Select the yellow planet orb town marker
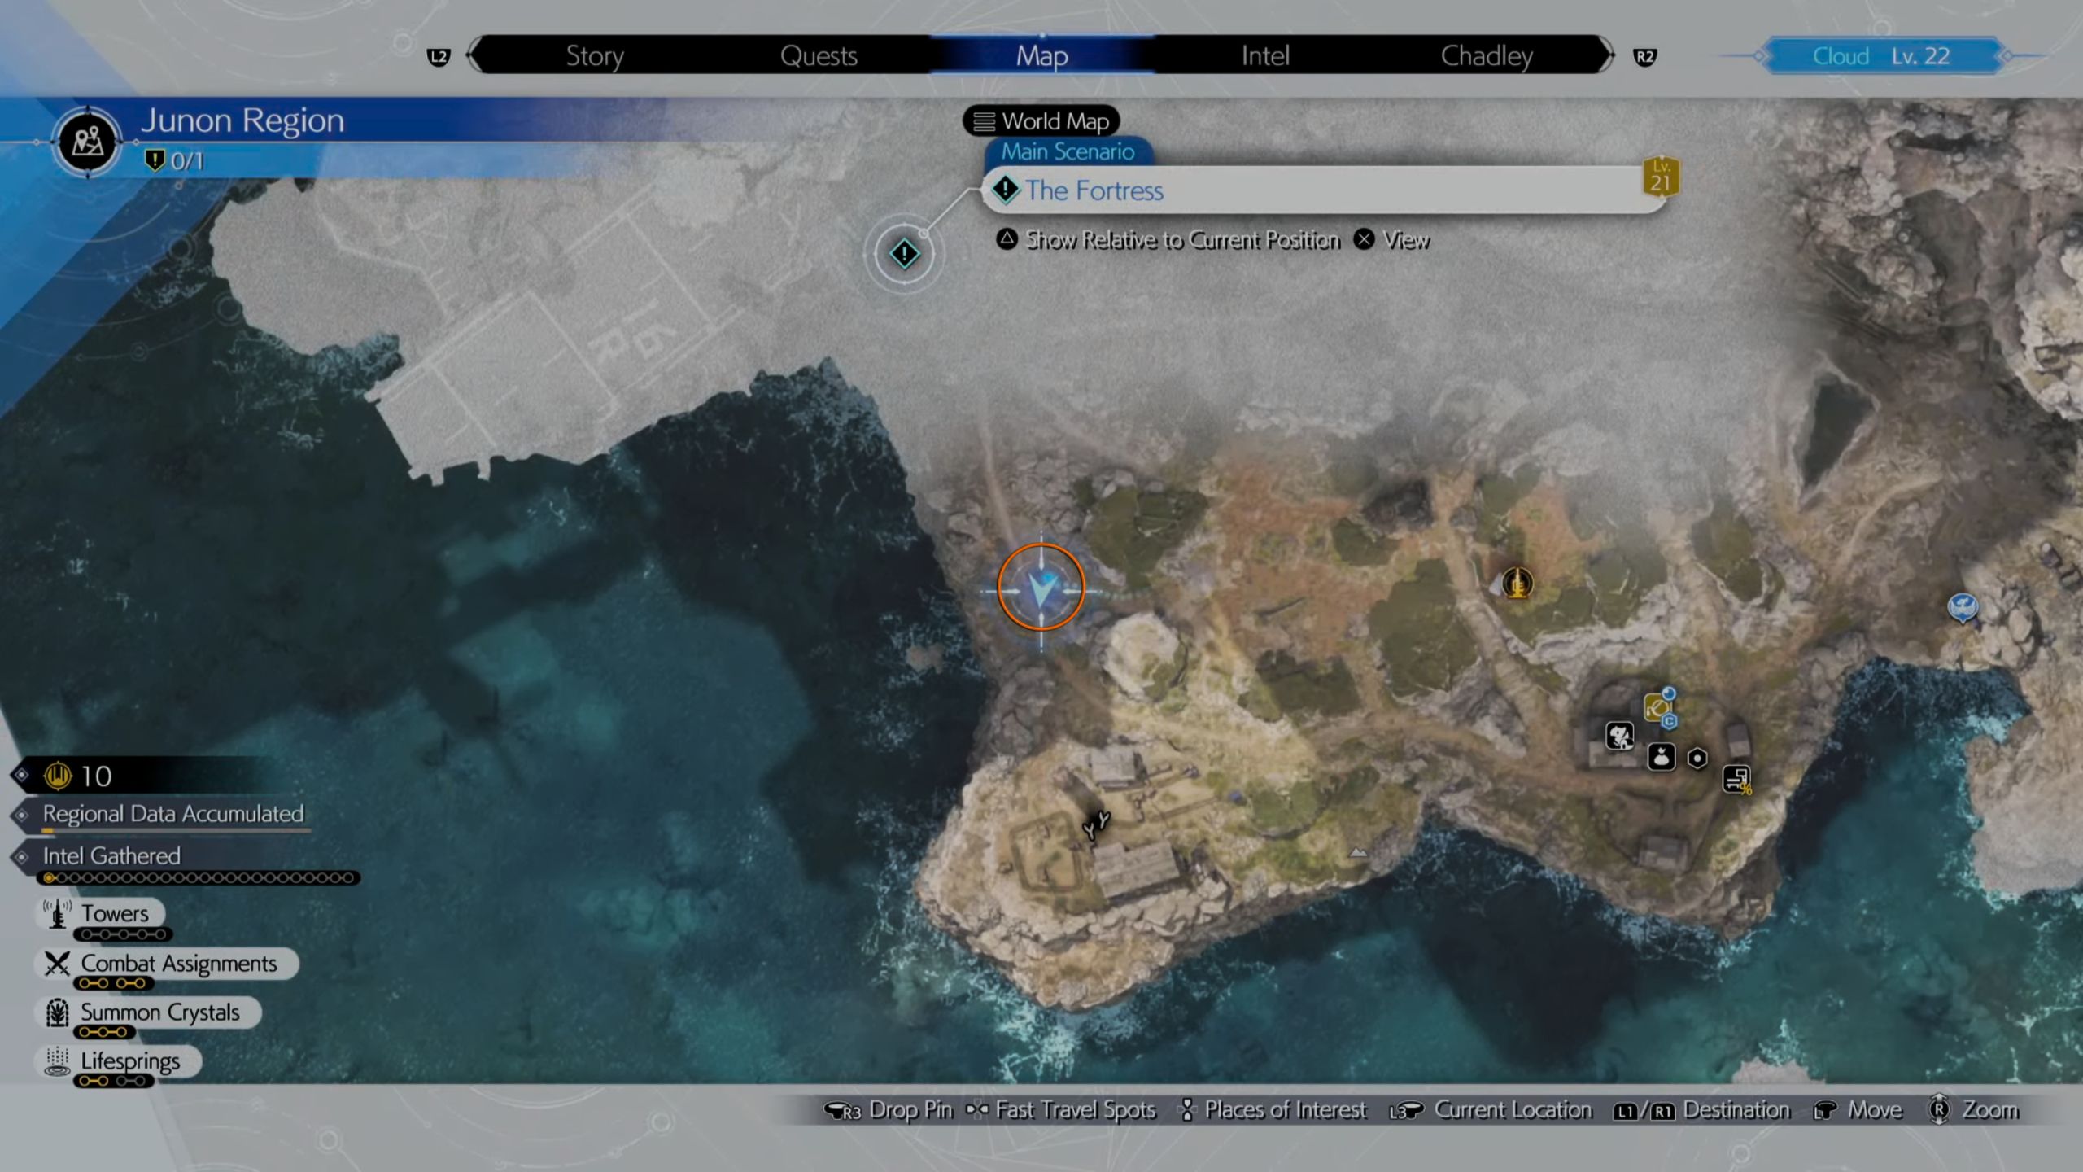The height and width of the screenshot is (1172, 2083). click(1657, 708)
